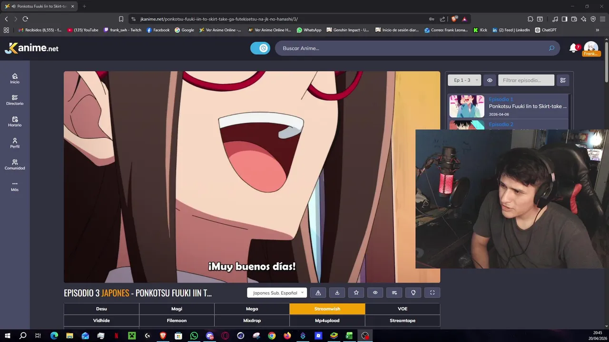Select the Mega server tab
Screen dimensions: 609x342
click(x=252, y=309)
